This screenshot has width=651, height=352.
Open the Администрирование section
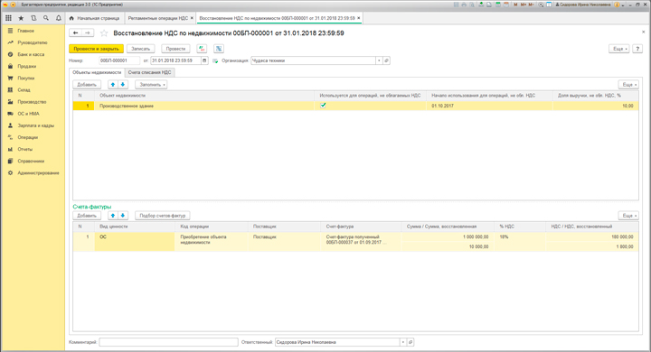pos(38,173)
